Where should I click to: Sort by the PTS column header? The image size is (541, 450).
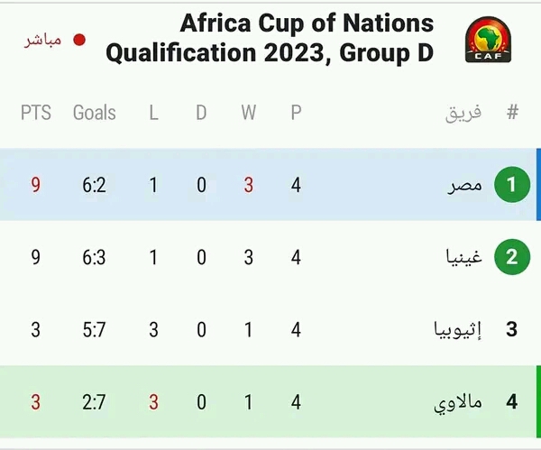point(36,113)
